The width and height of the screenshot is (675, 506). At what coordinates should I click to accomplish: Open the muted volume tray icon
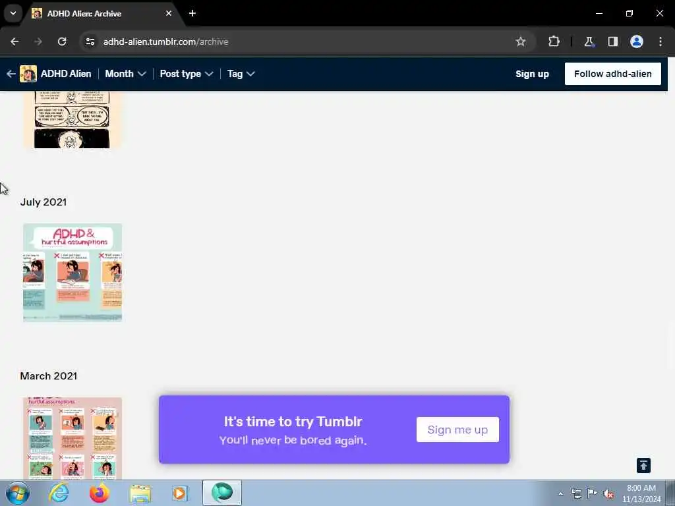coord(608,493)
